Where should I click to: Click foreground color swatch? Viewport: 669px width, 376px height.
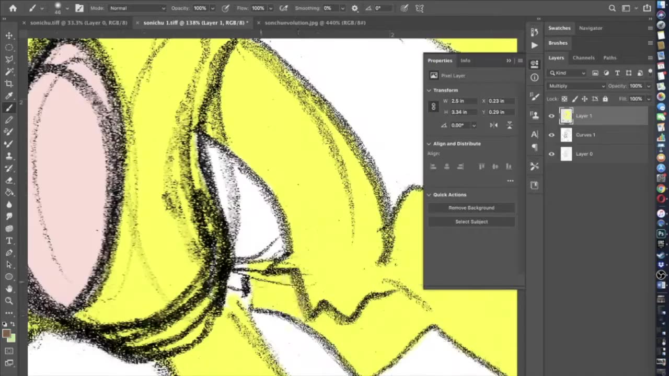coord(6,333)
